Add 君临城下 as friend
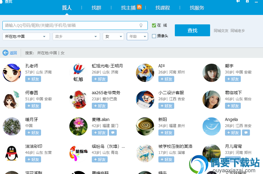The image size is (263, 174). (233, 106)
